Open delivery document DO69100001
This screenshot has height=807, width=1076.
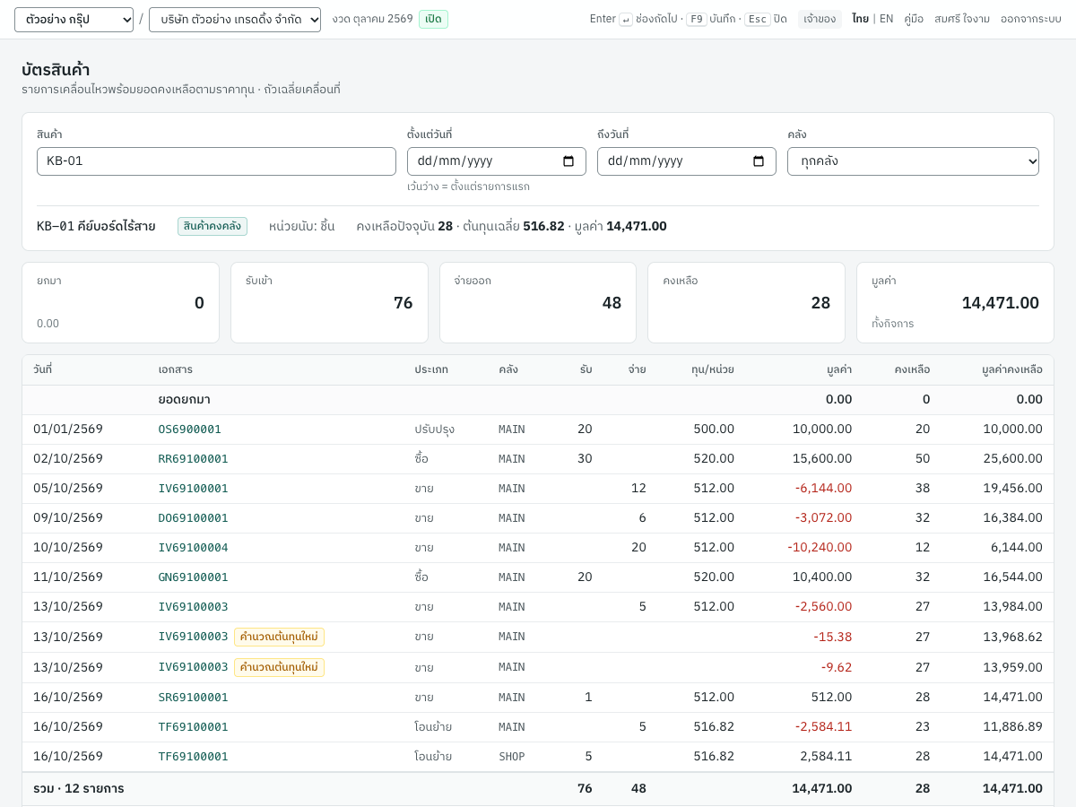pos(194,518)
